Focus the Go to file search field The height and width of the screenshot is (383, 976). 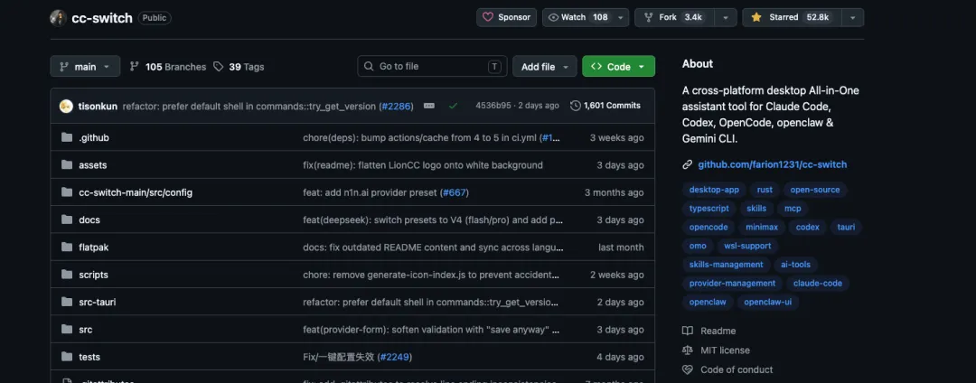(x=431, y=67)
